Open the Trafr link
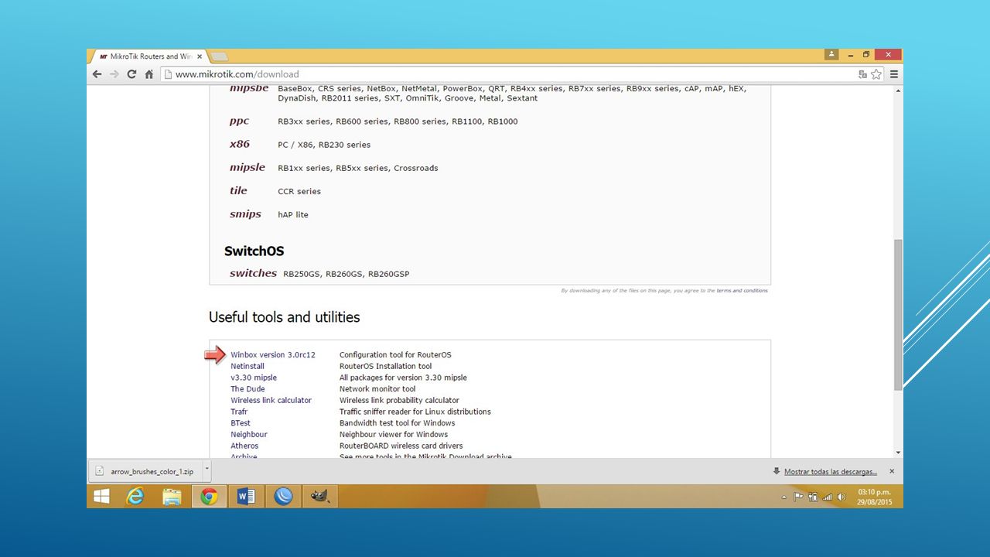The width and height of the screenshot is (990, 557). [x=239, y=412]
